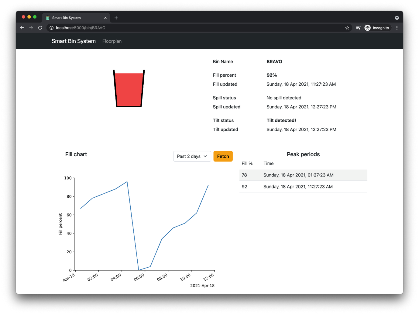Image resolution: width=419 pixels, height=315 pixels.
Task: Click the browser back arrow
Action: click(22, 28)
